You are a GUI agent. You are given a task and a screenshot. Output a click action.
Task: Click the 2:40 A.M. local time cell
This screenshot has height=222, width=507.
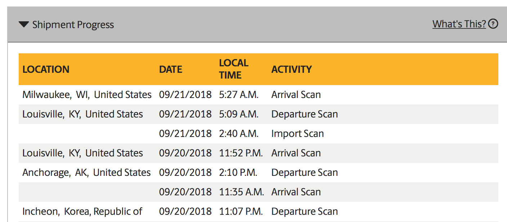pos(239,134)
